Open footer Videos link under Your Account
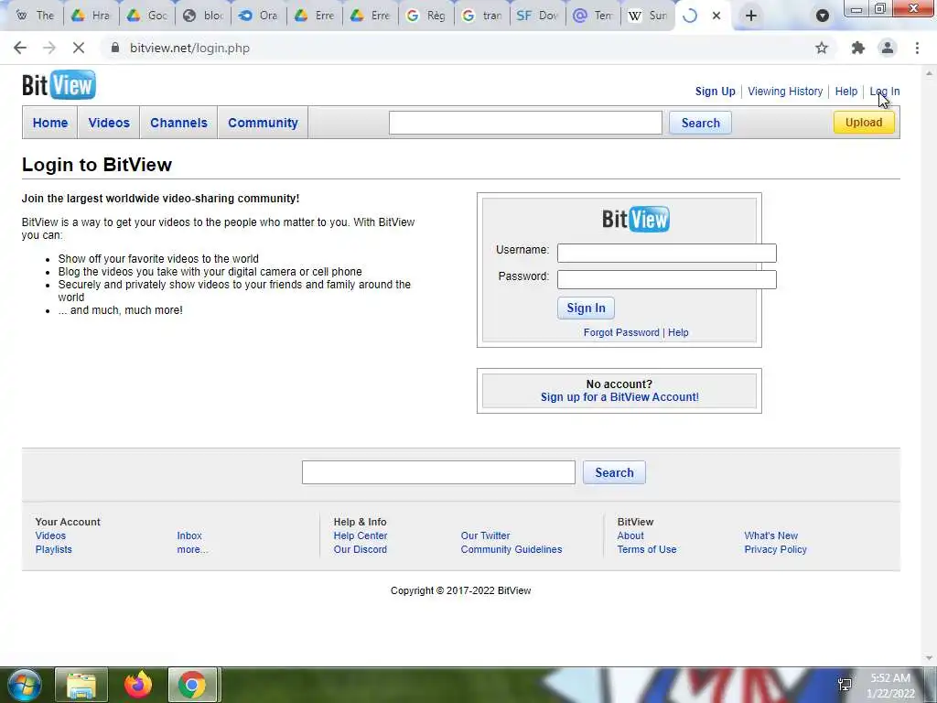The width and height of the screenshot is (937, 703). coord(50,535)
